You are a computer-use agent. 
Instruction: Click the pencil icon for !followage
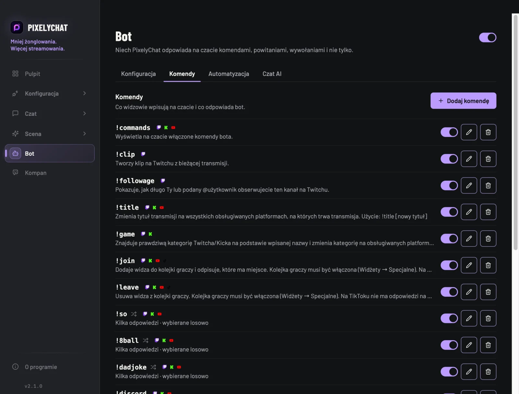[x=469, y=185]
